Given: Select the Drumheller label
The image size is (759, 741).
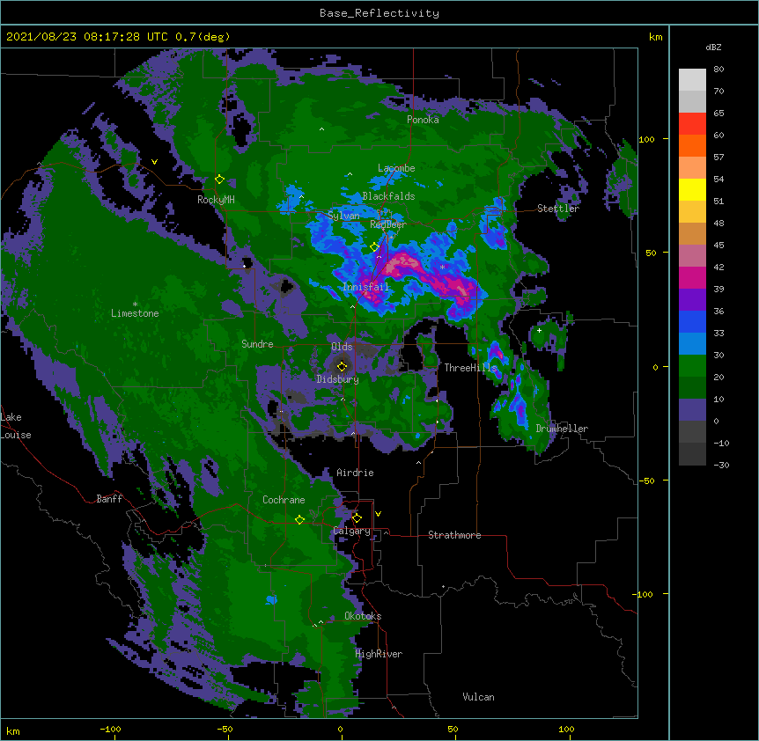Looking at the screenshot, I should click(x=562, y=429).
